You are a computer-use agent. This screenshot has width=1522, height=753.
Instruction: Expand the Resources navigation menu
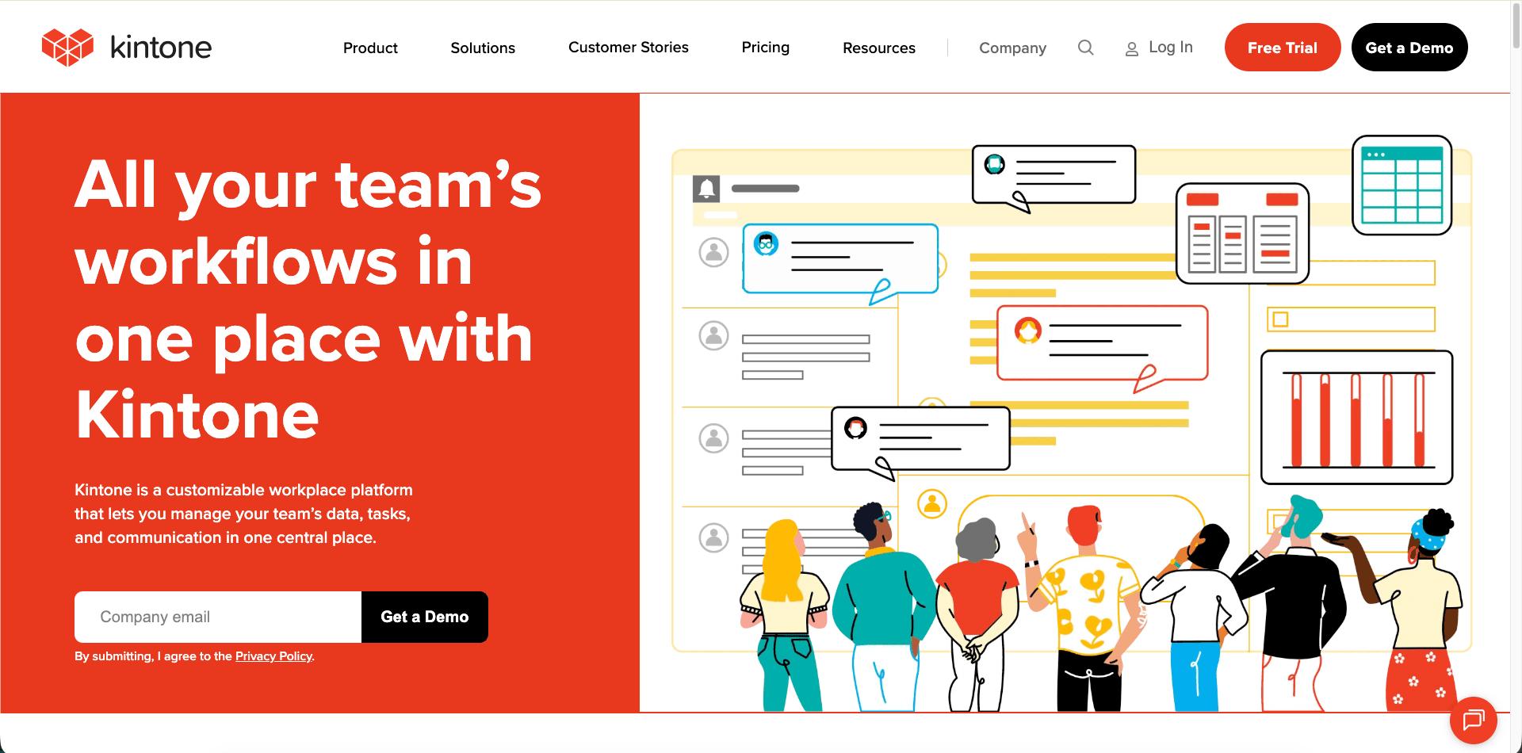click(x=878, y=48)
